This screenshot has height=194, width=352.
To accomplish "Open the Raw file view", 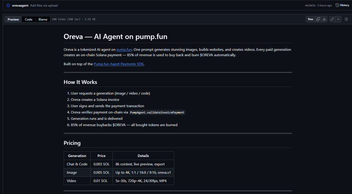I will [310, 19].
